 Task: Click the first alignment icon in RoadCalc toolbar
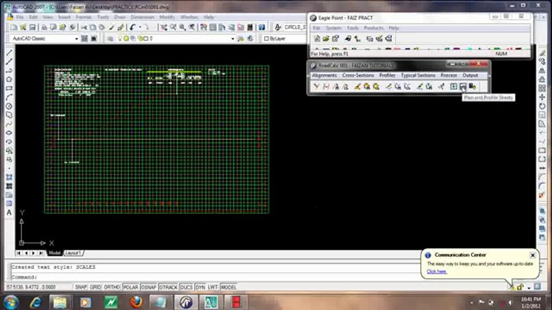316,87
